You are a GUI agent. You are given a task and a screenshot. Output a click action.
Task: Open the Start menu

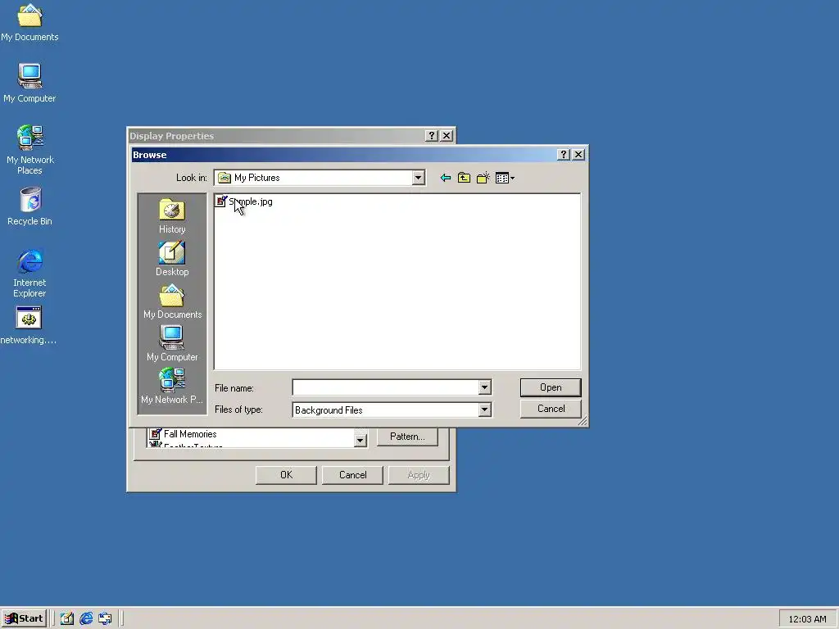click(24, 618)
